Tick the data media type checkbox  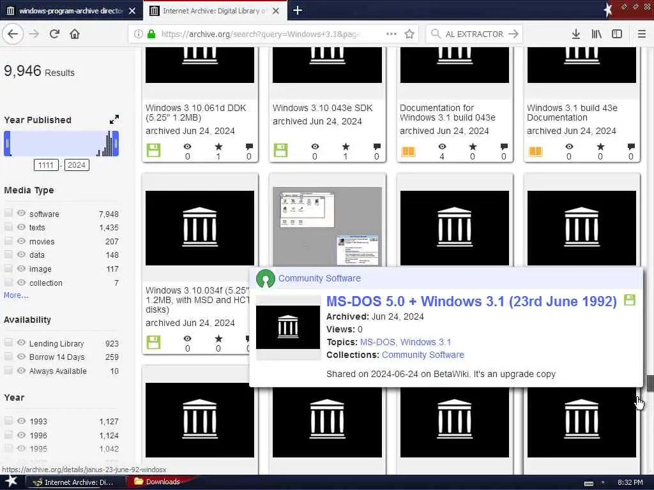pyautogui.click(x=8, y=254)
